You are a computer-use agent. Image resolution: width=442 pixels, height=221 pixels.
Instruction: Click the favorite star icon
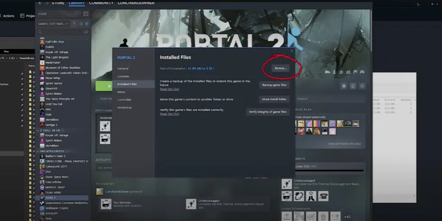[x=362, y=86]
